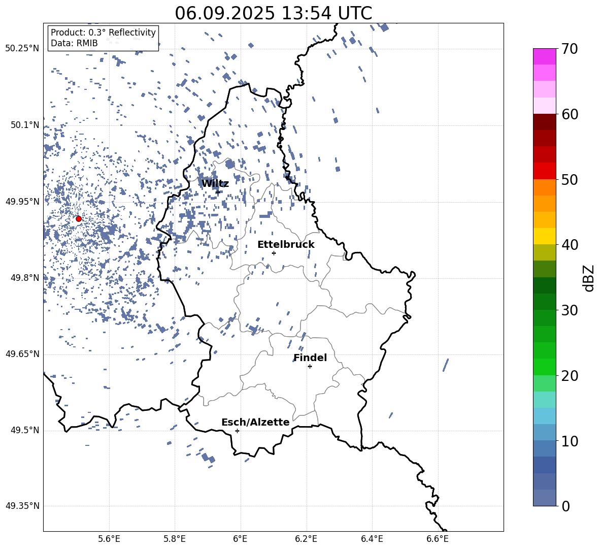Click the 6.2°E longitude label
This screenshot has height=549, width=601.
[306, 539]
